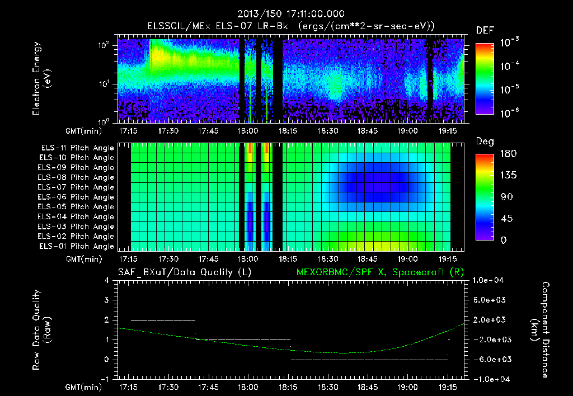
Task: Click the 180 tick on the Deg scale
Action: 508,154
